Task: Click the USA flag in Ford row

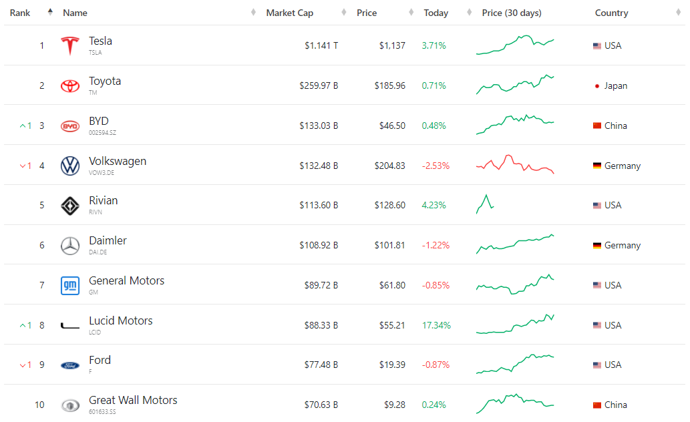Action: 596,365
